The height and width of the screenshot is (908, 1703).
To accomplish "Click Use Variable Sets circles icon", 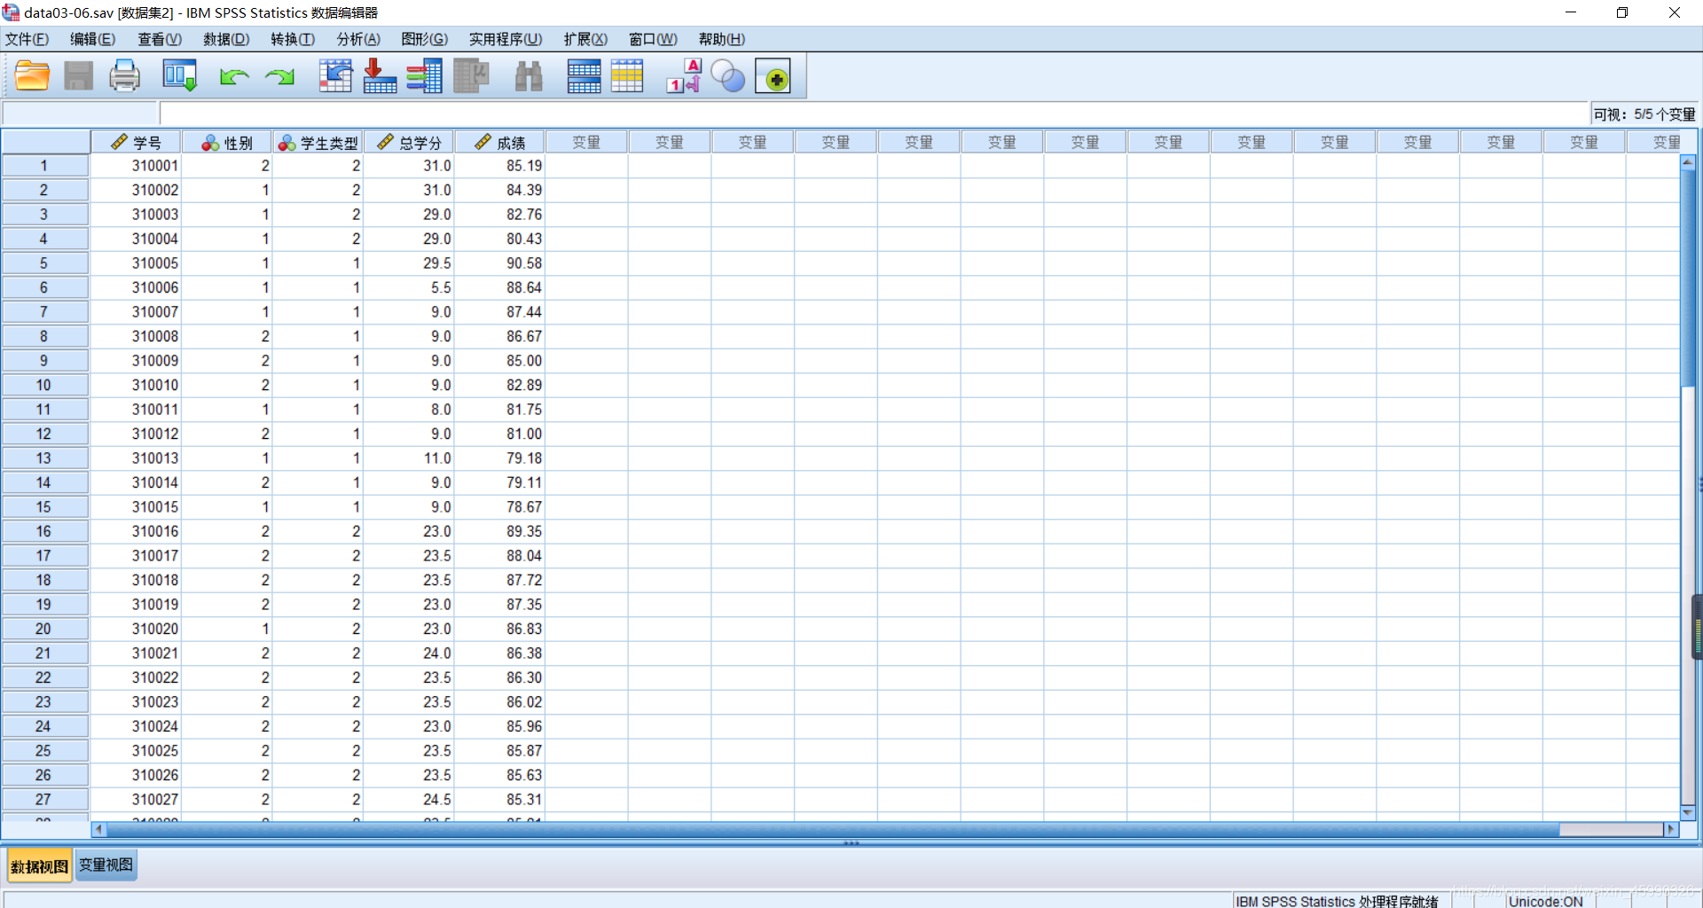I will click(x=728, y=76).
